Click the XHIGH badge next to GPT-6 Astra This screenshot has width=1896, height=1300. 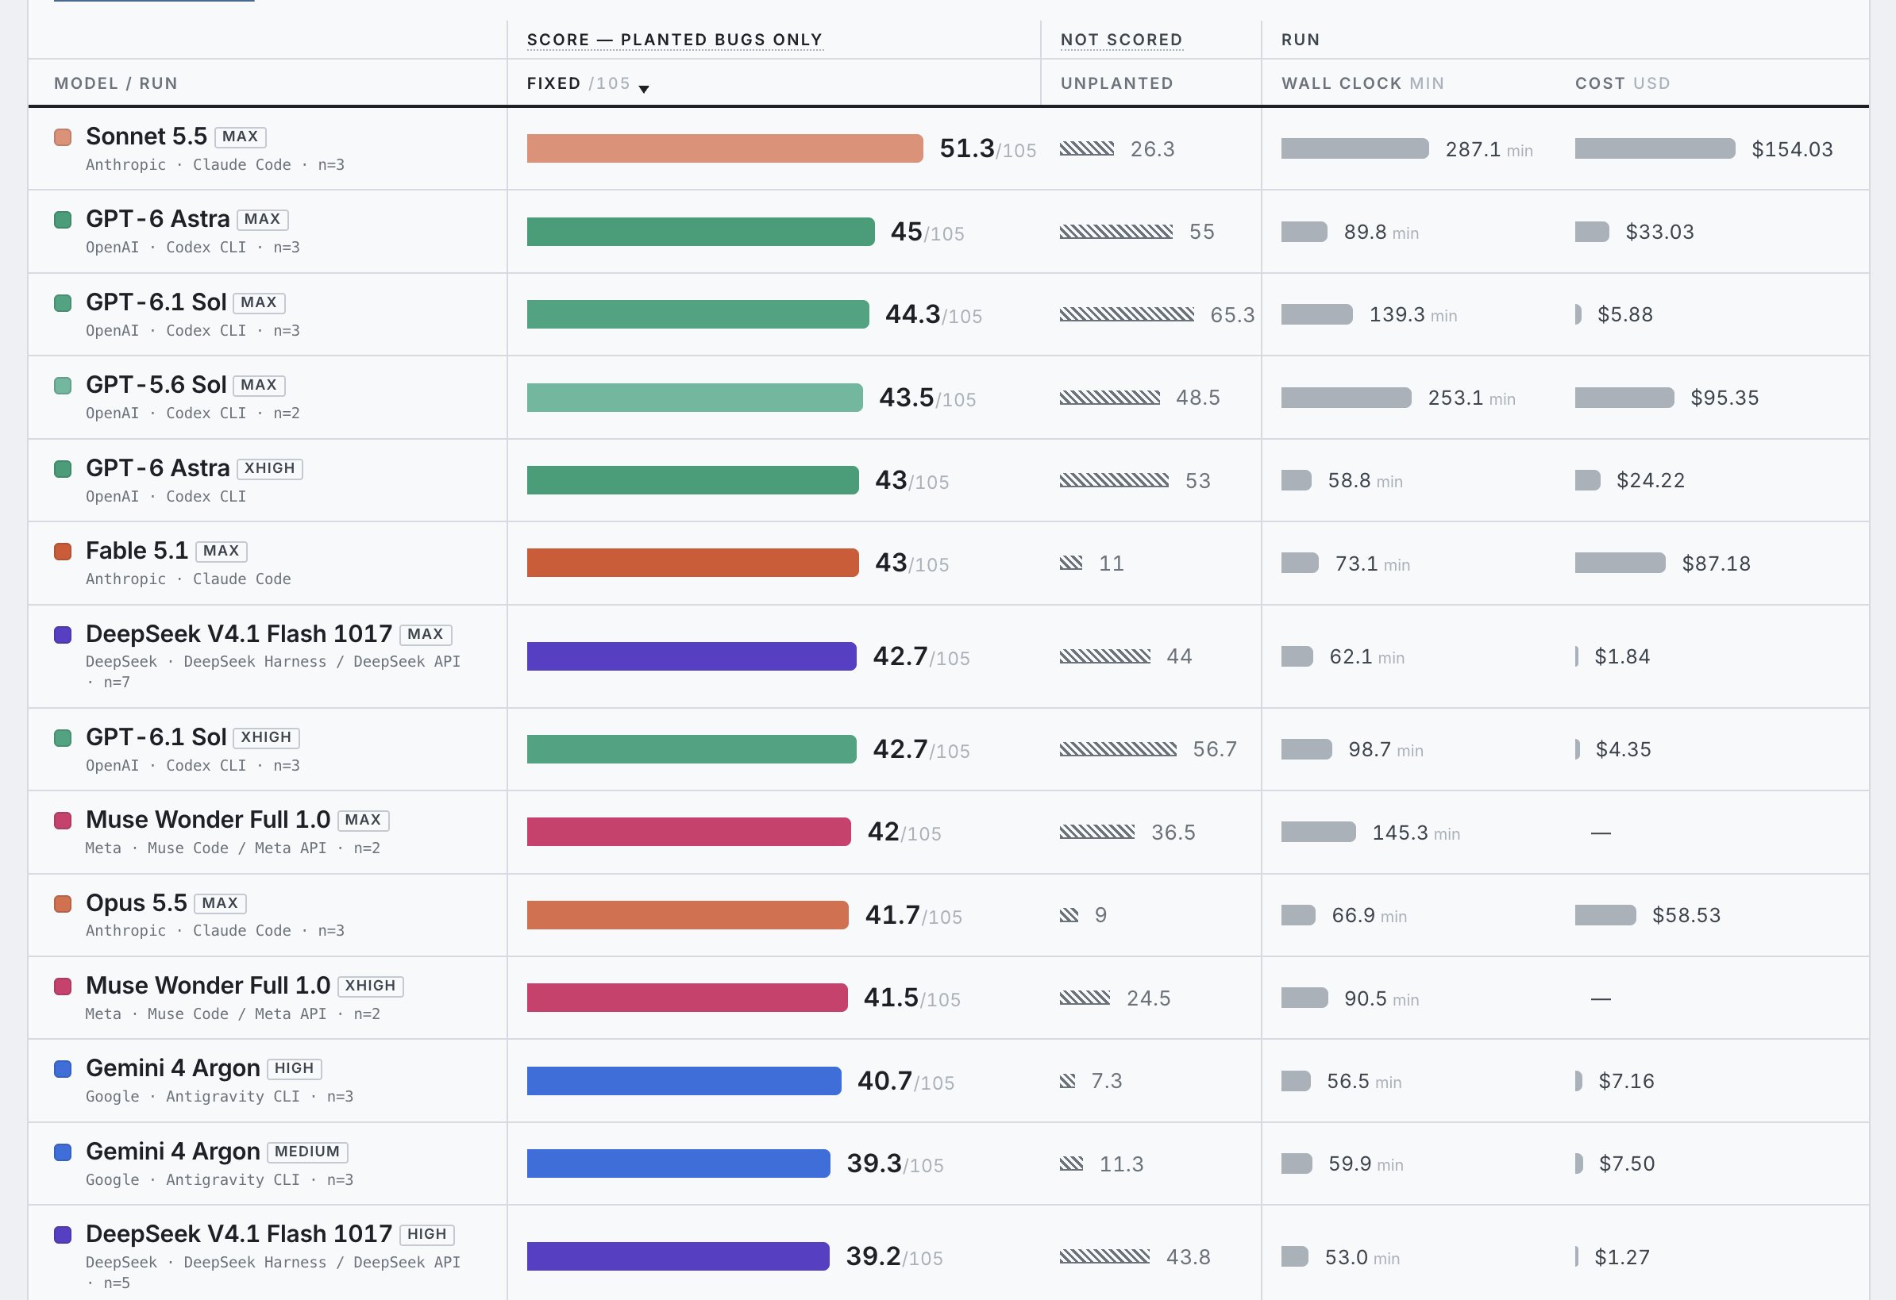pos(269,468)
